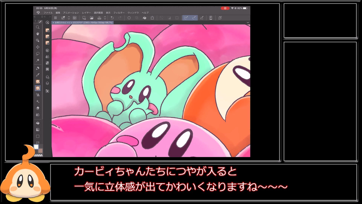The width and height of the screenshot is (362, 204).
Task: Click the Open file folder icon
Action: tap(92, 18)
